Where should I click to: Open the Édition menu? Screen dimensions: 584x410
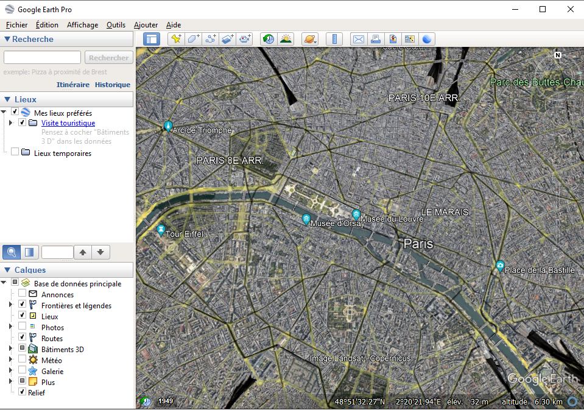[x=47, y=25]
